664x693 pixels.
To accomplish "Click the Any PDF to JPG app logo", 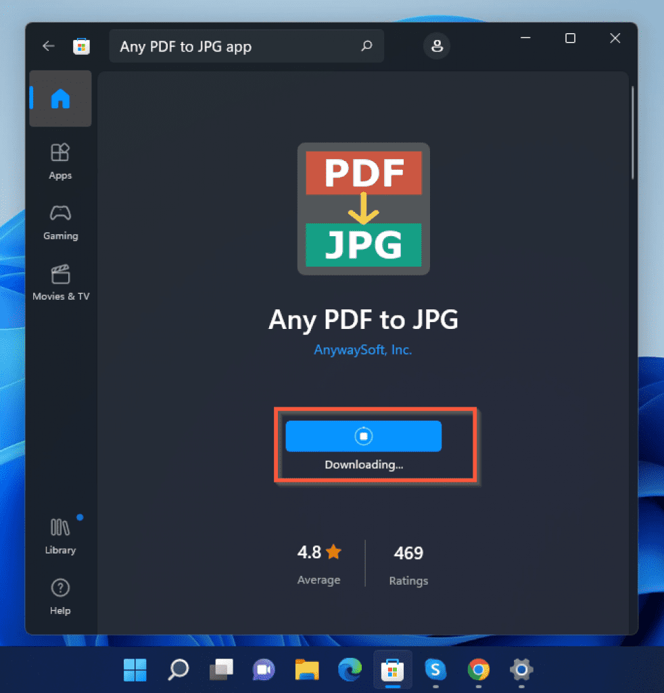I will 363,208.
